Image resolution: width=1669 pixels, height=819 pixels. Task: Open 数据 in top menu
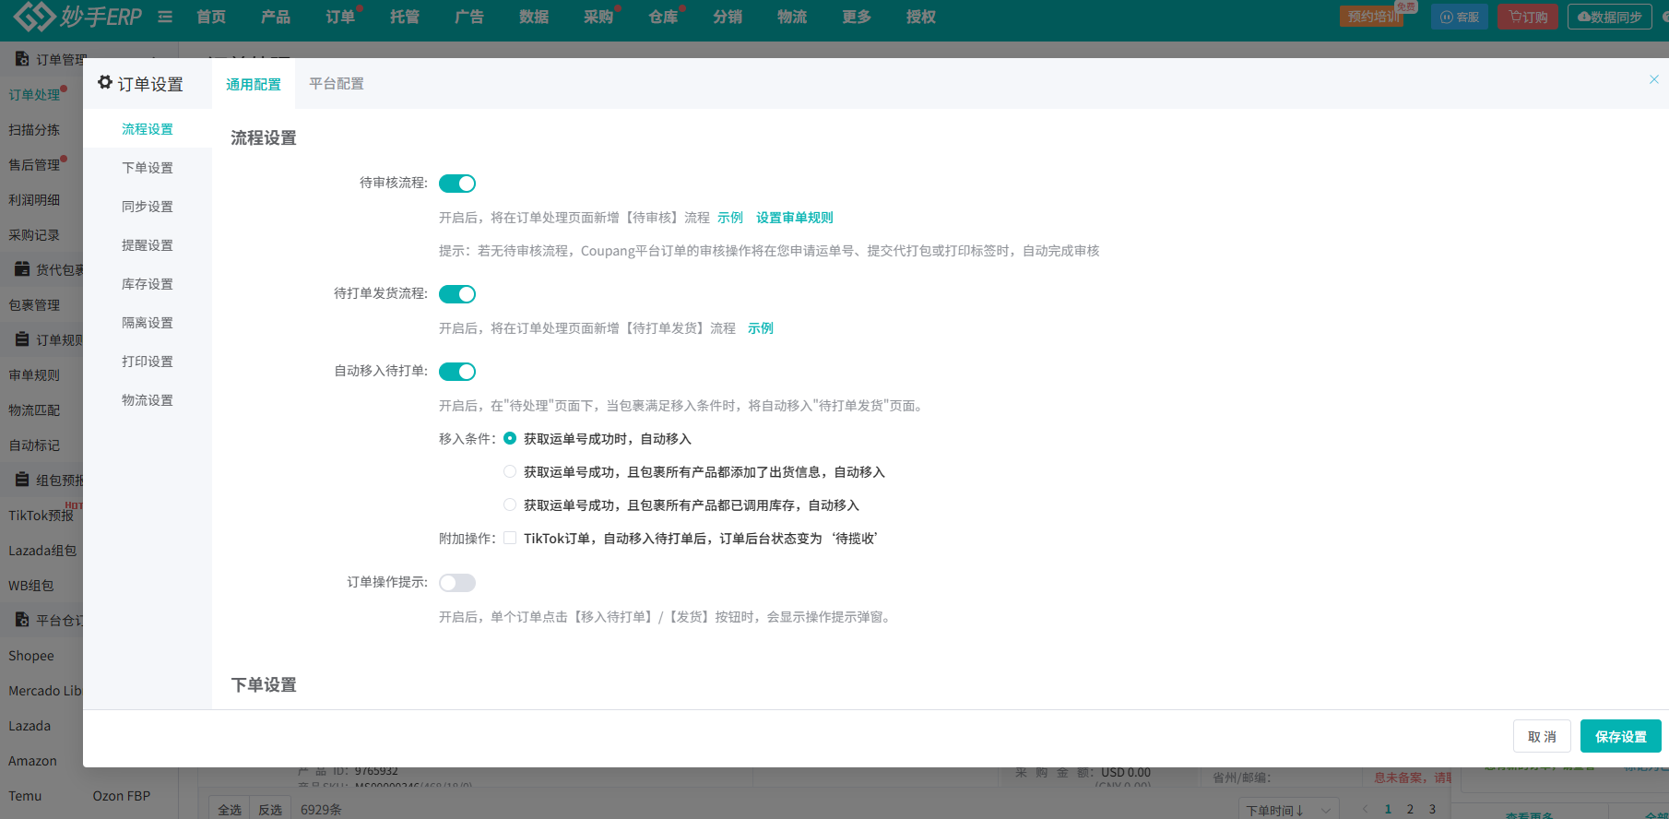point(534,17)
